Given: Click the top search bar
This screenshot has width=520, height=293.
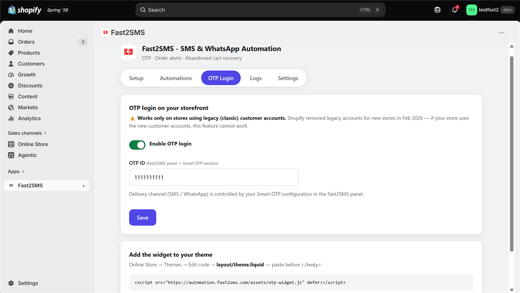Looking at the screenshot, I should (260, 10).
